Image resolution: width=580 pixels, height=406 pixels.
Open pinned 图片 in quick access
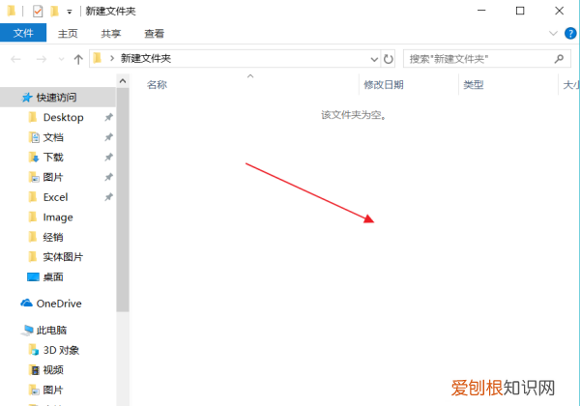tap(53, 177)
